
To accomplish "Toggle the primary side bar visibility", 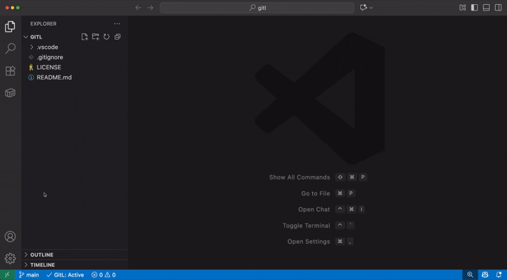I will (x=474, y=8).
